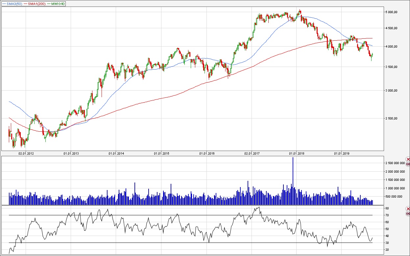410x256 pixels.
Task: Click the RSI 70 axis level label
Action: tap(386, 215)
